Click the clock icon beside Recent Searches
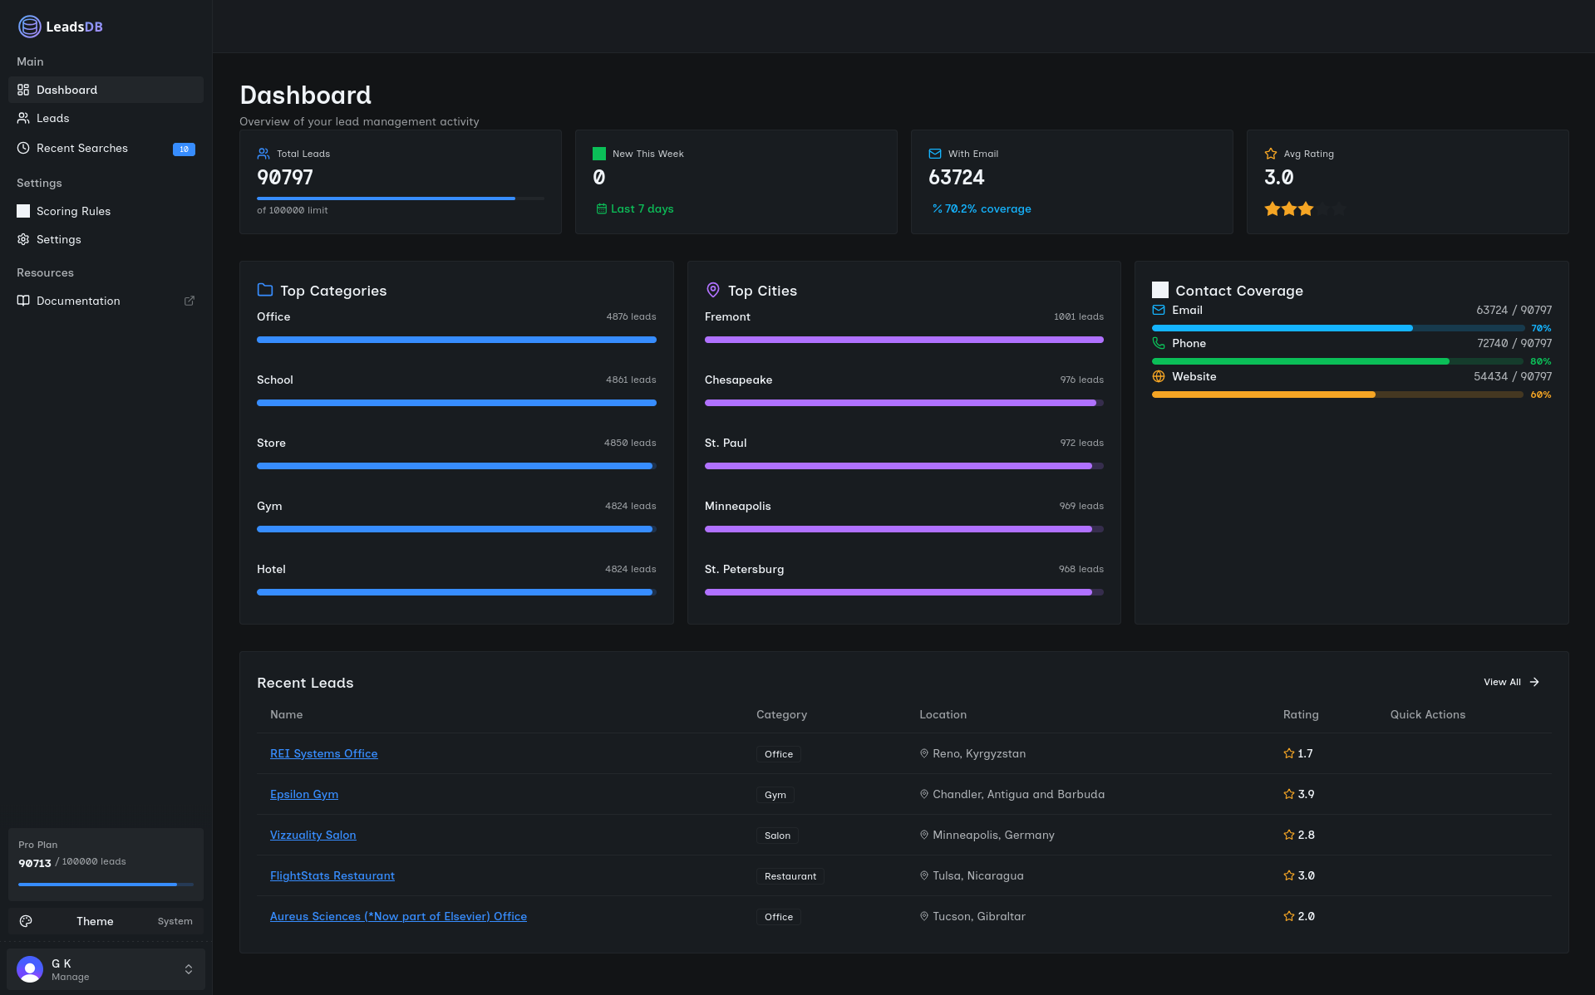1595x995 pixels. 23,148
